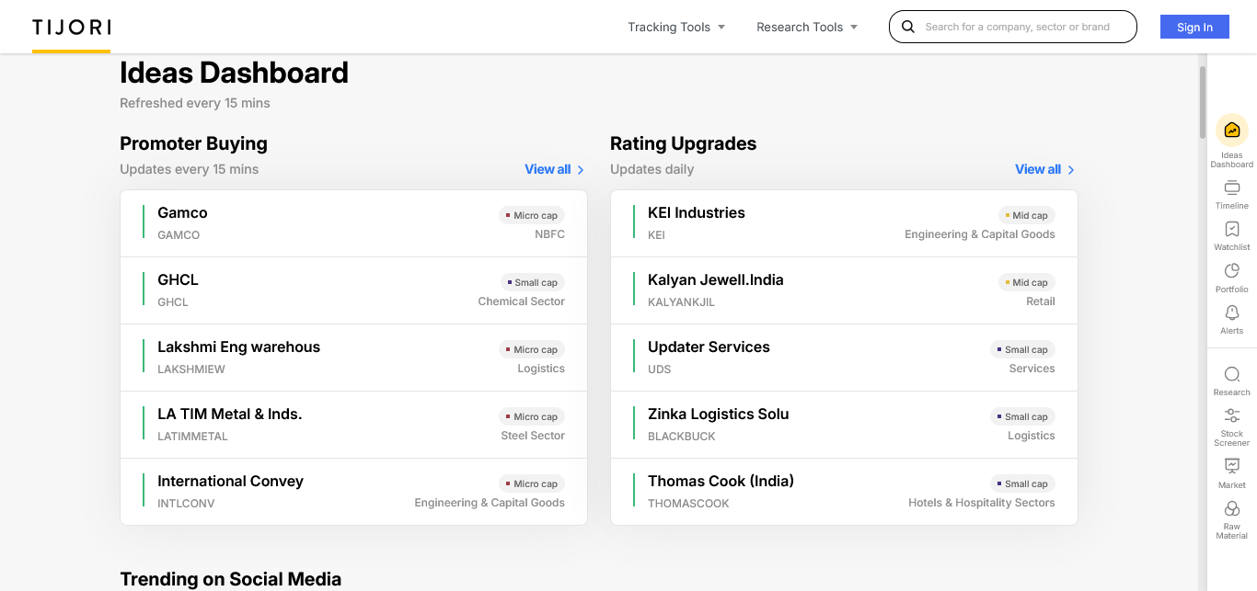Click Micro cap tag on International Convey
Screen dimensions: 1257x591
pyautogui.click(x=532, y=483)
